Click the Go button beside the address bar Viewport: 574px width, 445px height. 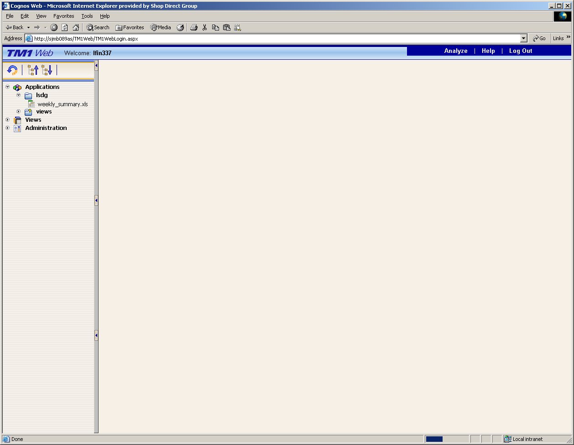(x=539, y=38)
